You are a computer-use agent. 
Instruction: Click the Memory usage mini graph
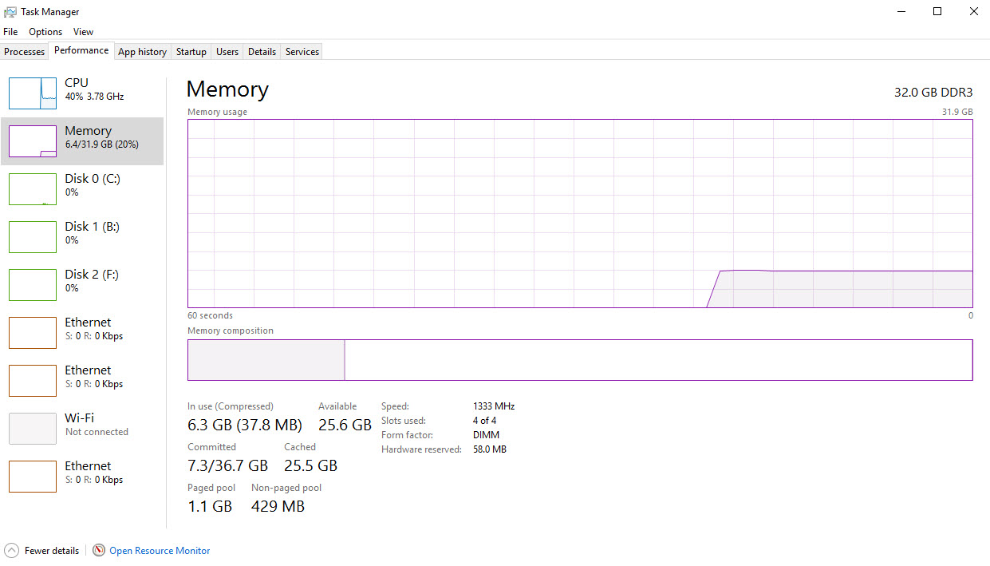pos(33,141)
